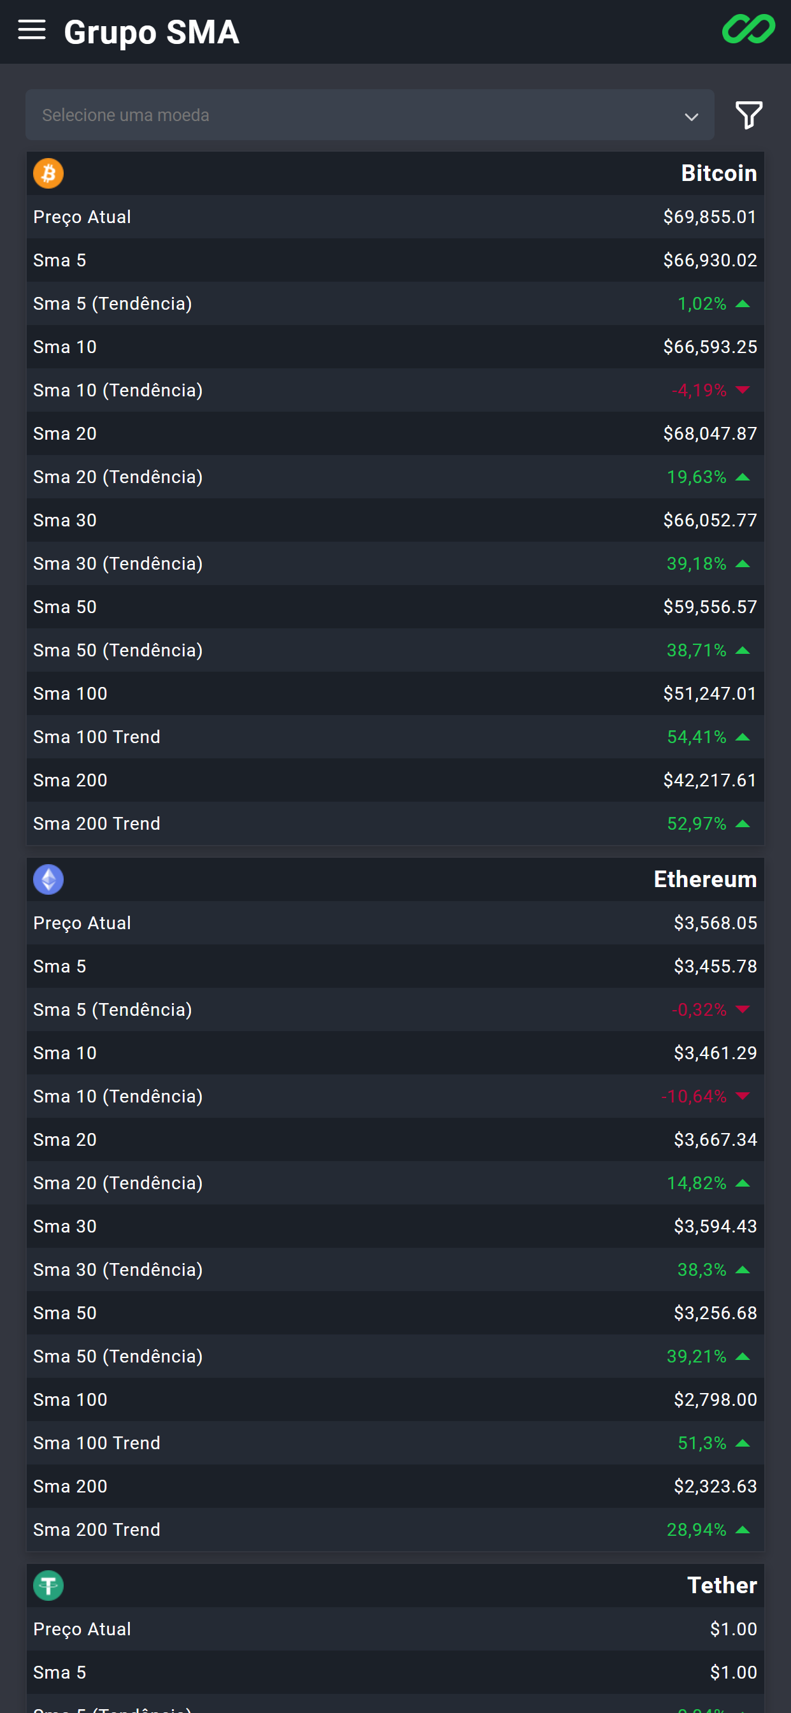Click Bitcoin trend value -4,19%

click(699, 391)
